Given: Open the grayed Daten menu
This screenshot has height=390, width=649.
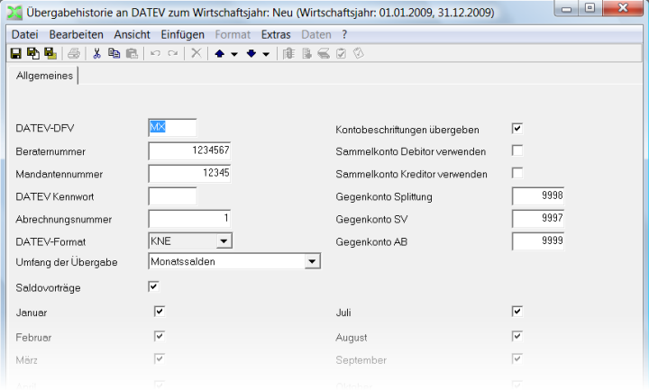Looking at the screenshot, I should click(316, 34).
